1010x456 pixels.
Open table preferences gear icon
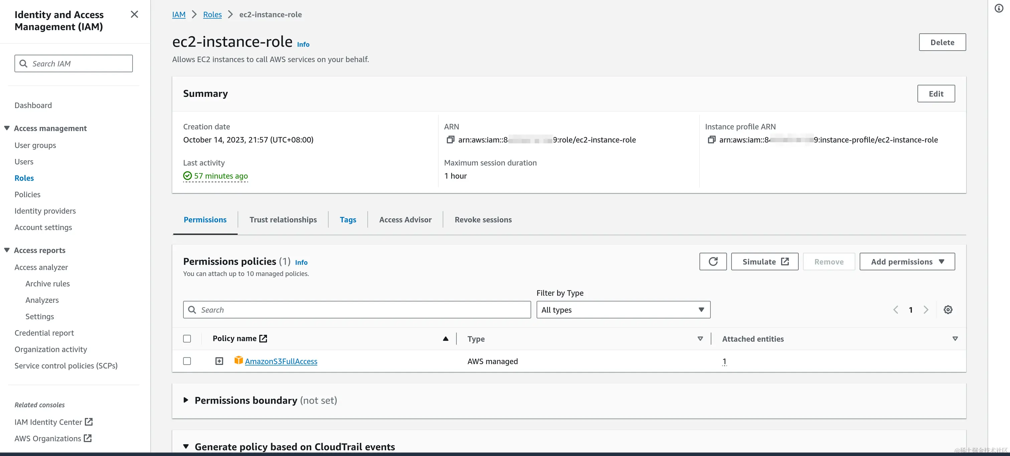[948, 310]
